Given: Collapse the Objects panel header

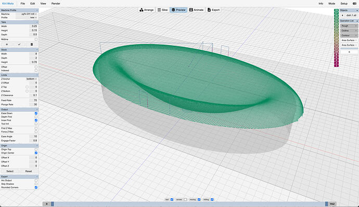Looking at the screenshot, I should coord(349,10).
